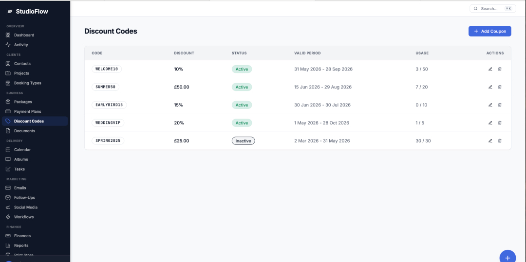Delete the SUMMER50 coupon via trash icon

pyautogui.click(x=500, y=87)
